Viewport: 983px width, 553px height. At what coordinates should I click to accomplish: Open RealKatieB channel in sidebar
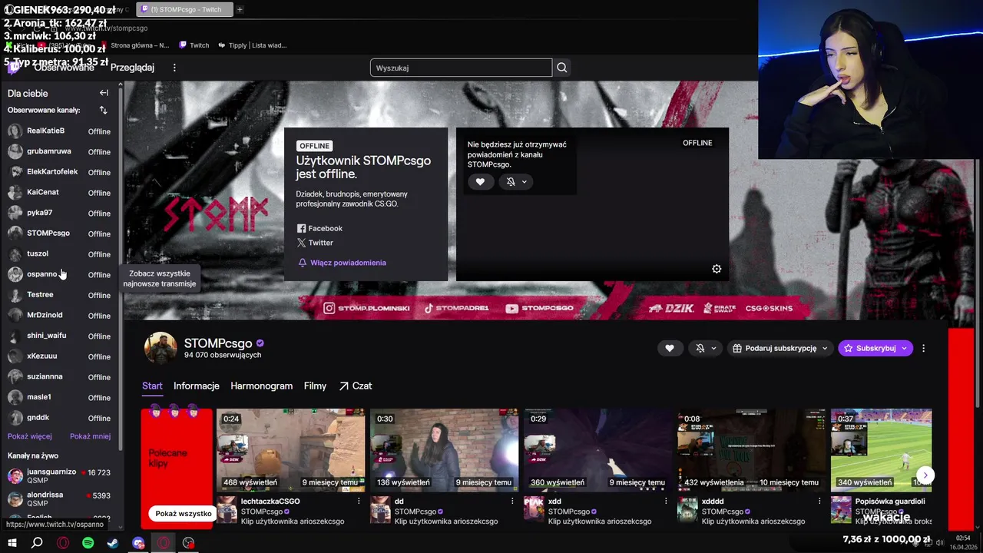point(60,131)
